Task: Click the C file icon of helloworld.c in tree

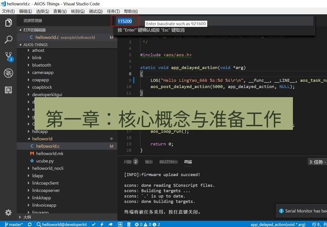Action: click(x=32, y=146)
